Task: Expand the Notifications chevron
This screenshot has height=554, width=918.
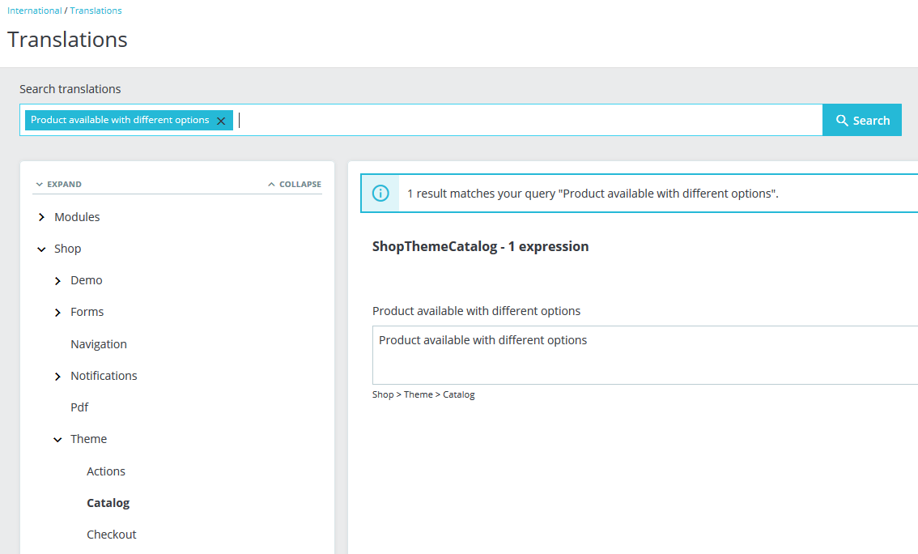Action: (57, 376)
